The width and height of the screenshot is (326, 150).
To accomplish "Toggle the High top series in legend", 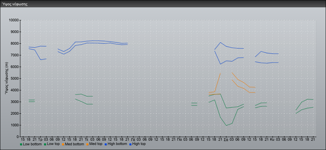I will (x=137, y=144).
